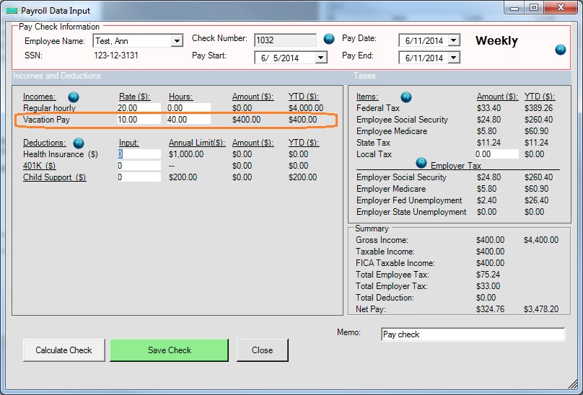Click the Local Tax amount field
Viewport: 583px width, 395px height.
496,154
